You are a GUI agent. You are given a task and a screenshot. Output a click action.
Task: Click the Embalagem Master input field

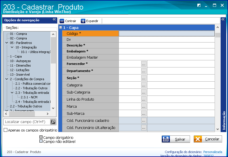coord(167,57)
